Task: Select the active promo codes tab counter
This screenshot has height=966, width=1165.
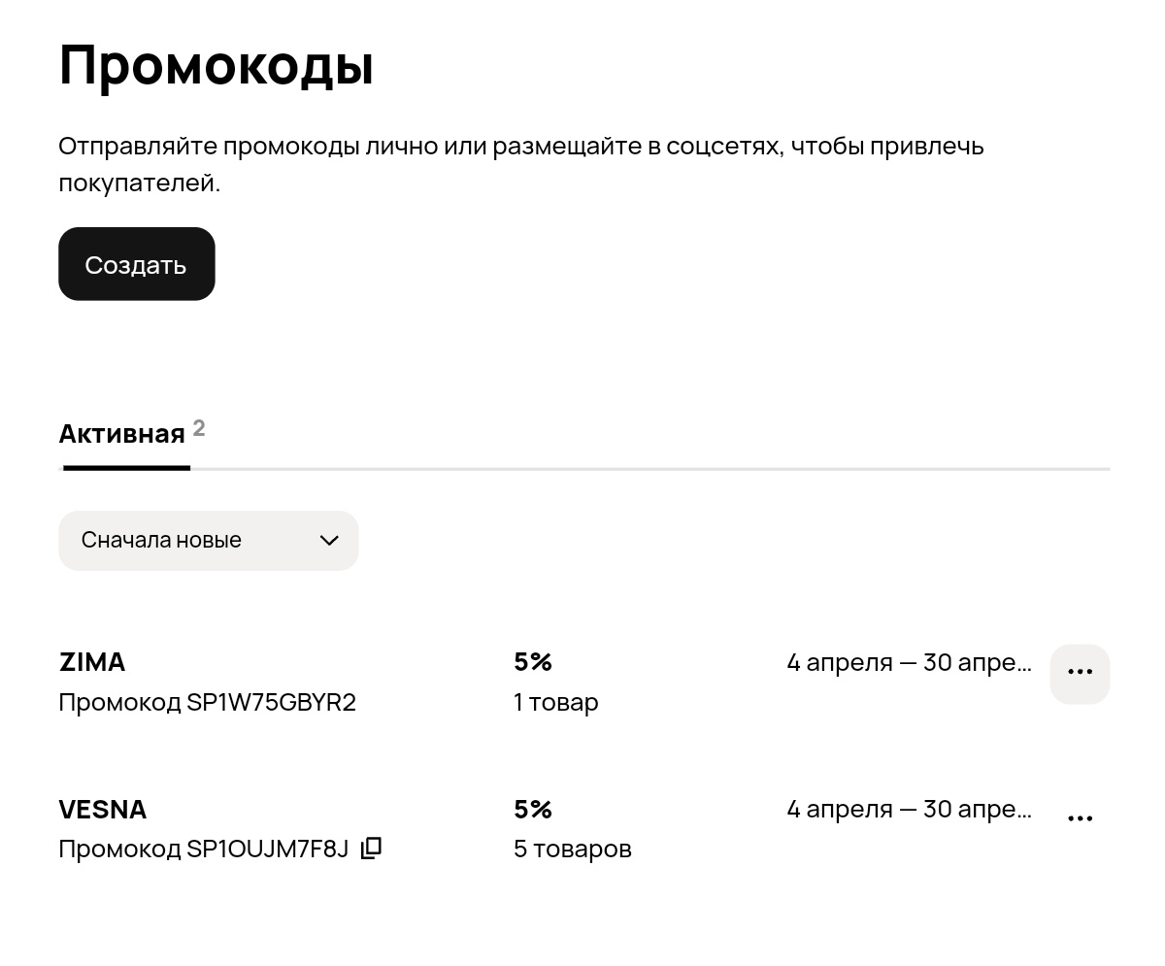Action: click(198, 427)
